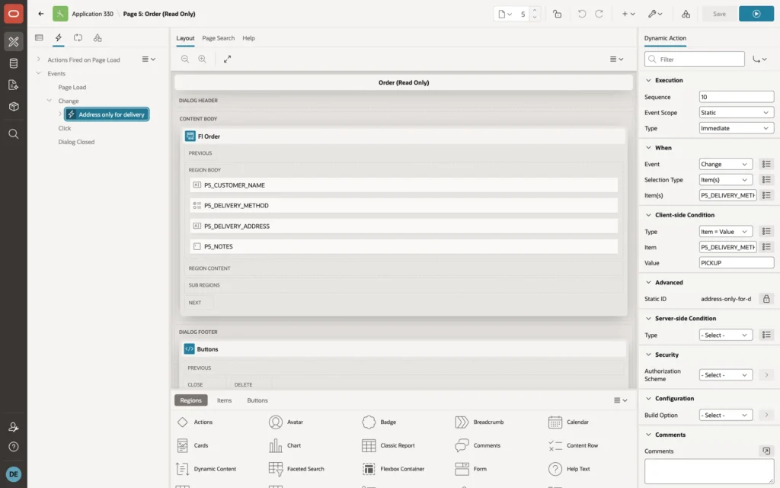Click the property Filter search field
Viewport: 780px width, 488px height.
[x=695, y=59]
